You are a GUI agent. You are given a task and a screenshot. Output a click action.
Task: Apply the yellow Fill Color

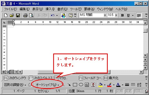(x=100, y=85)
